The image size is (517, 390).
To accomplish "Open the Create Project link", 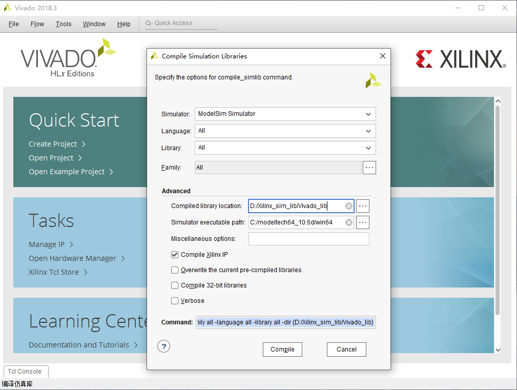I will 53,143.
